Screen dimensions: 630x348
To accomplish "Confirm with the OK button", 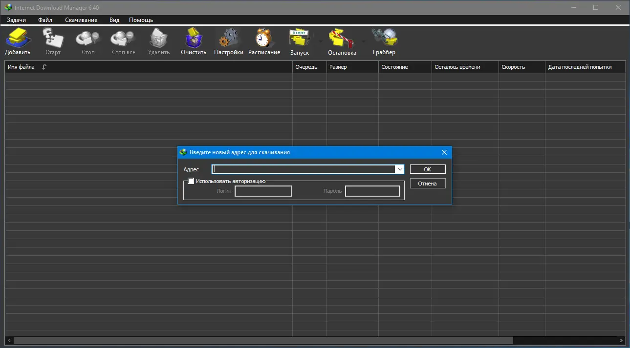I will 428,169.
